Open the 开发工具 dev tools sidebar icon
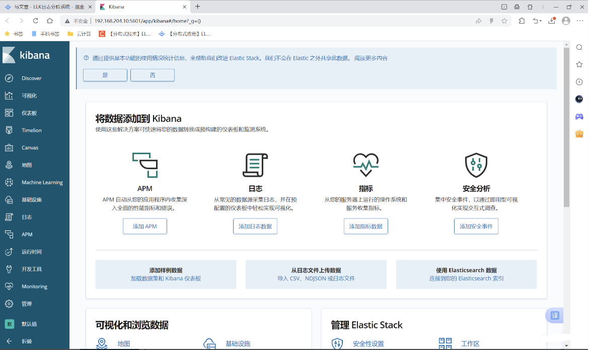The height and width of the screenshot is (350, 589). [x=9, y=269]
